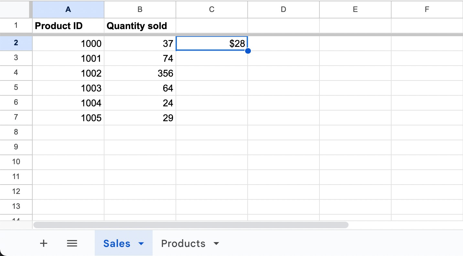This screenshot has width=463, height=256.
Task: Select column B header
Action: coord(140,9)
